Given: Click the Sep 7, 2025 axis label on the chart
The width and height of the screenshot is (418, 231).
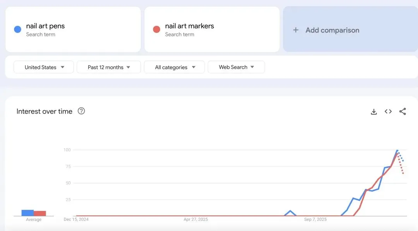Looking at the screenshot, I should click(x=316, y=219).
